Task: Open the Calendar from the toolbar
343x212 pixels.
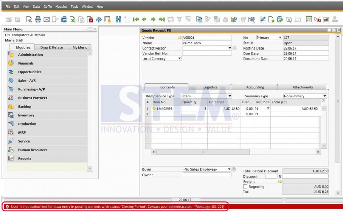Action: [x=326, y=19]
